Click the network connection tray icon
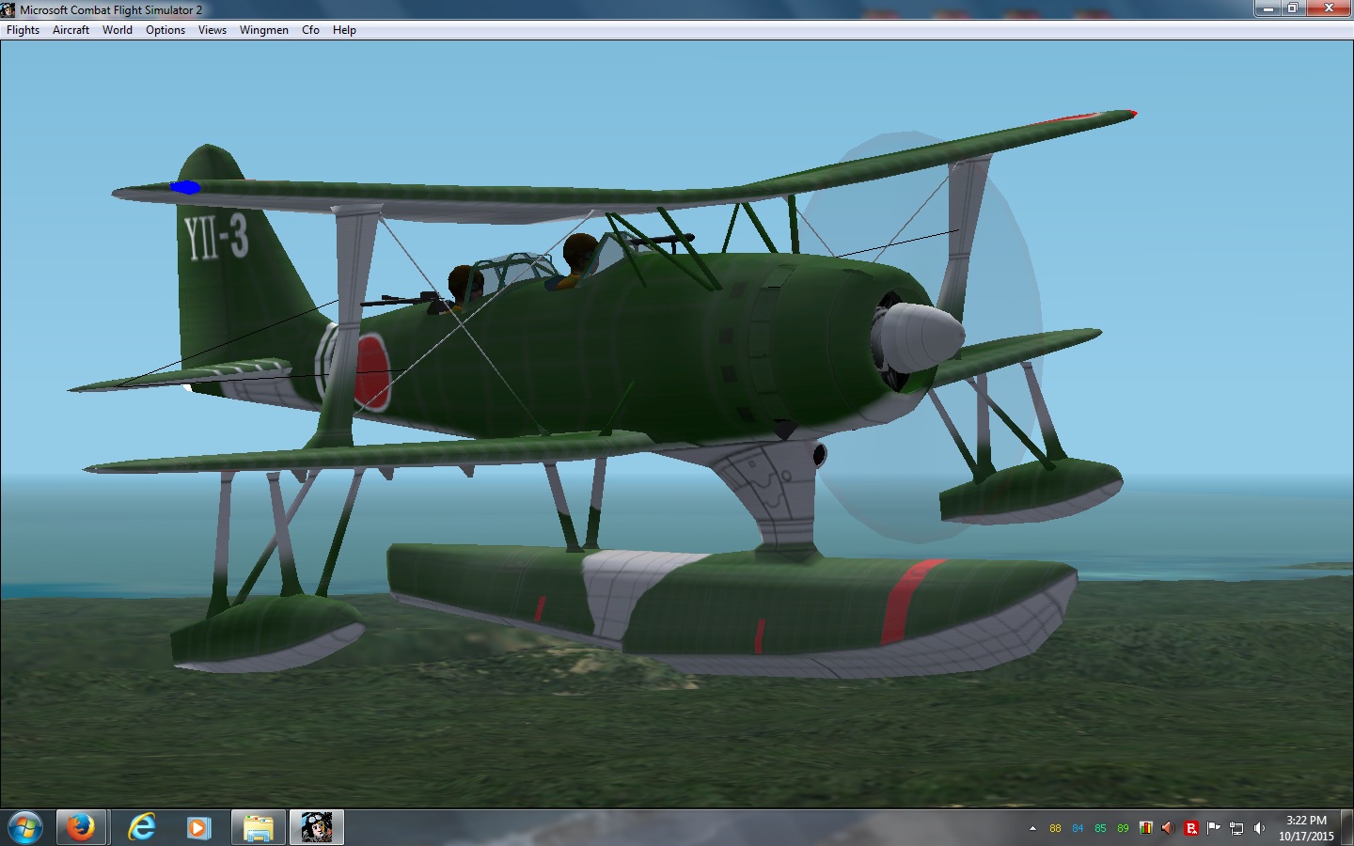 (x=1236, y=828)
